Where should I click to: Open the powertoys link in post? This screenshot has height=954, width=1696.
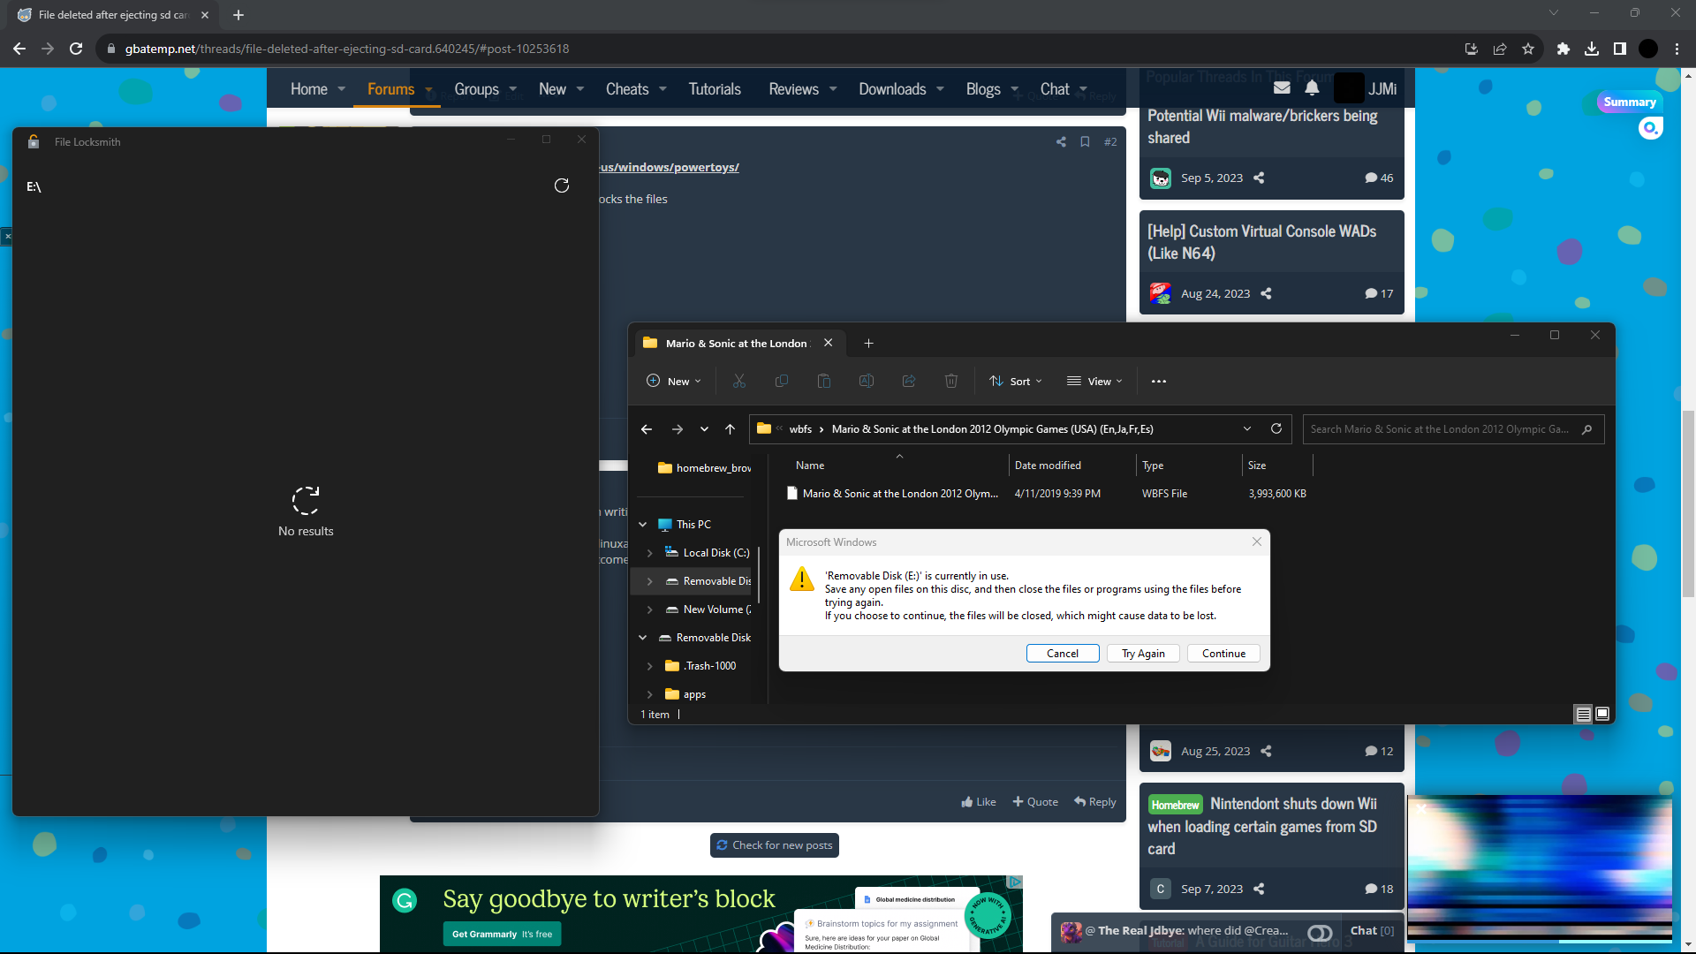pyautogui.click(x=669, y=167)
